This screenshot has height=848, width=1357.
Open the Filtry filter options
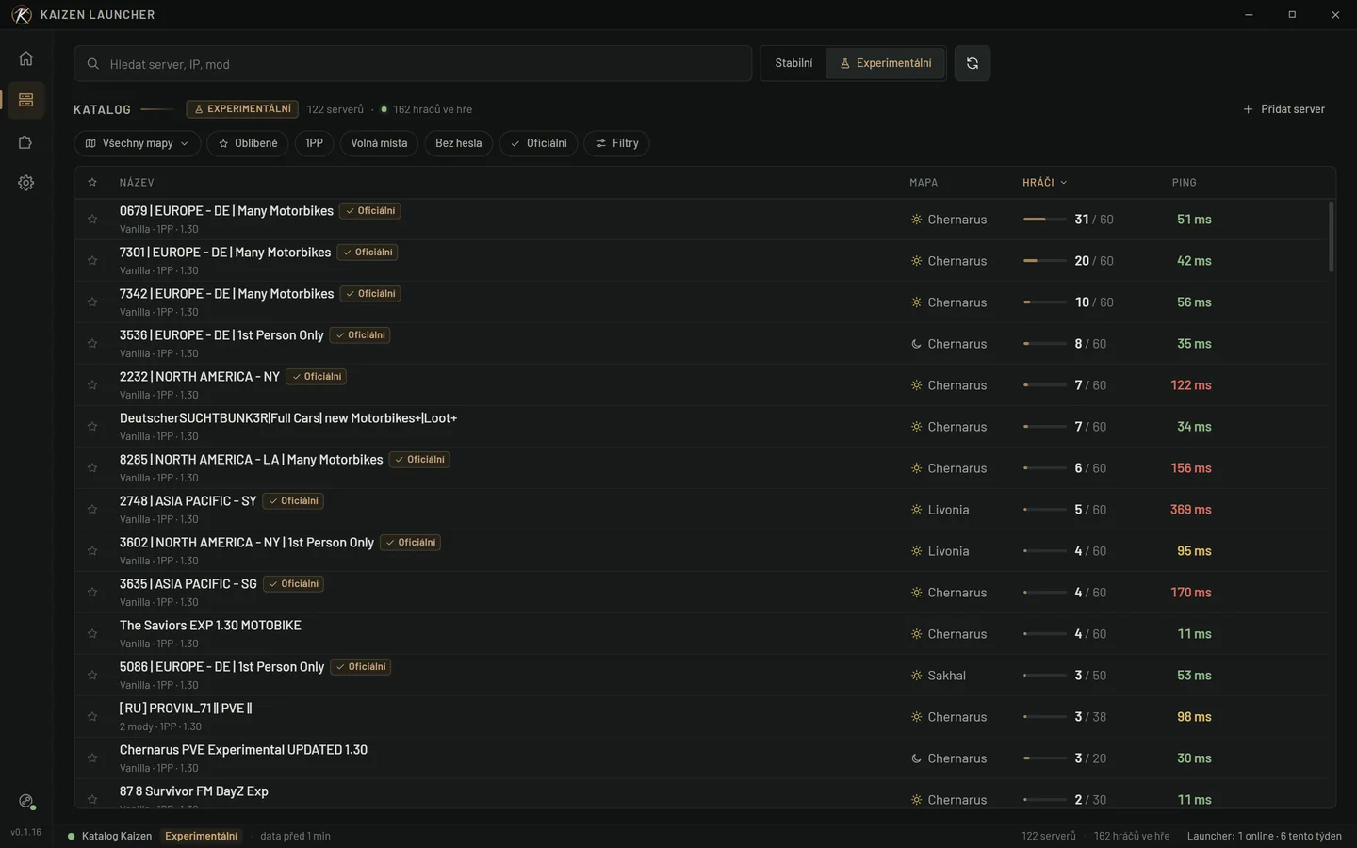[x=616, y=143]
